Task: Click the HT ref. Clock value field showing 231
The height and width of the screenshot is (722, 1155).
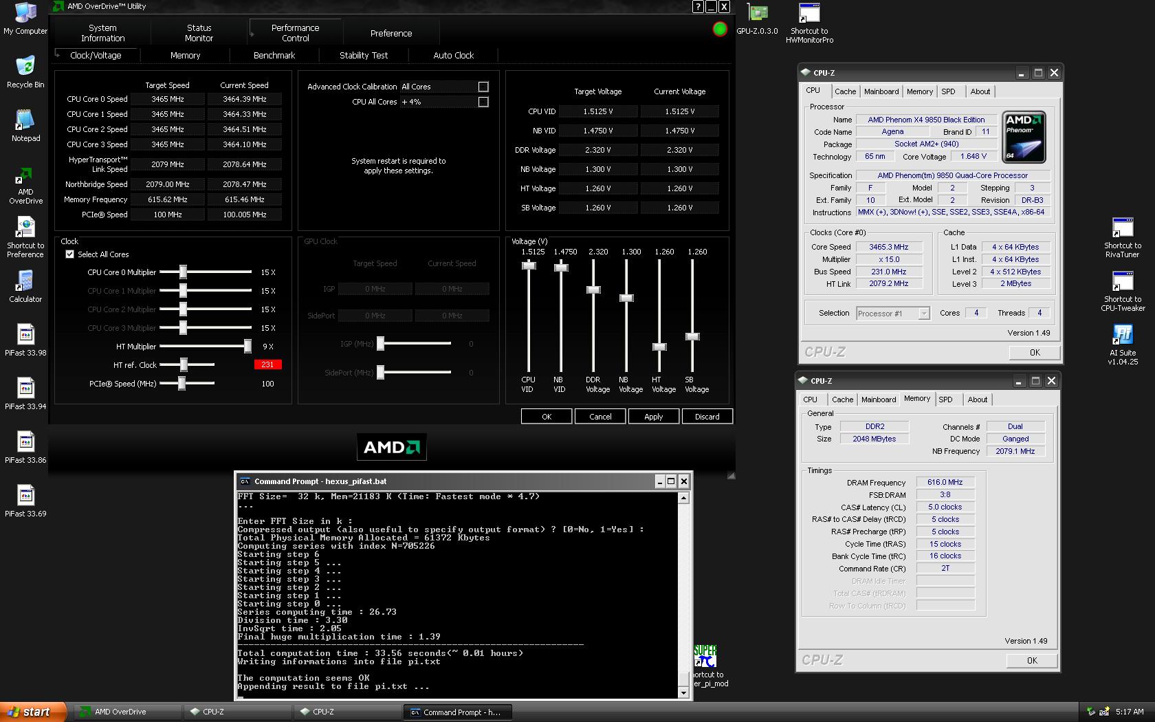Action: click(x=267, y=364)
